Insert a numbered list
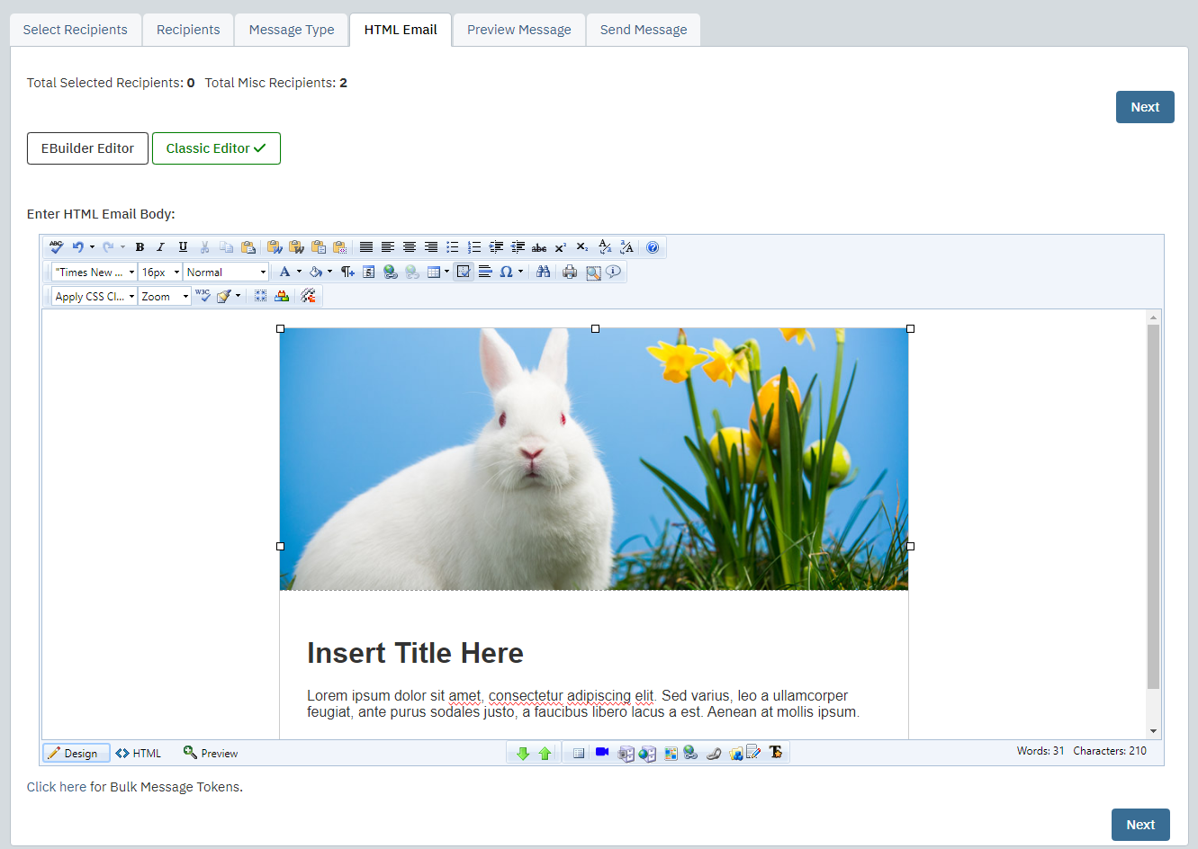The width and height of the screenshot is (1198, 849). pyautogui.click(x=474, y=247)
